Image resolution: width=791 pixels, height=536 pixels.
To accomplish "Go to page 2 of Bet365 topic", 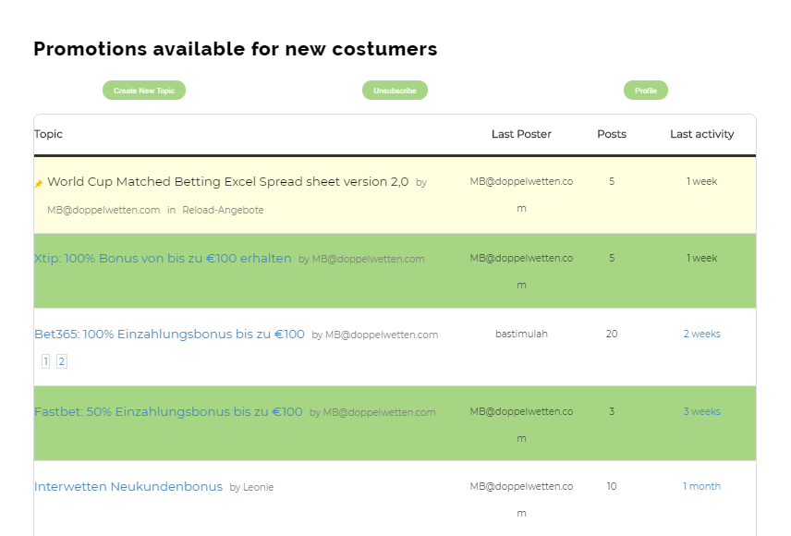I will [62, 361].
